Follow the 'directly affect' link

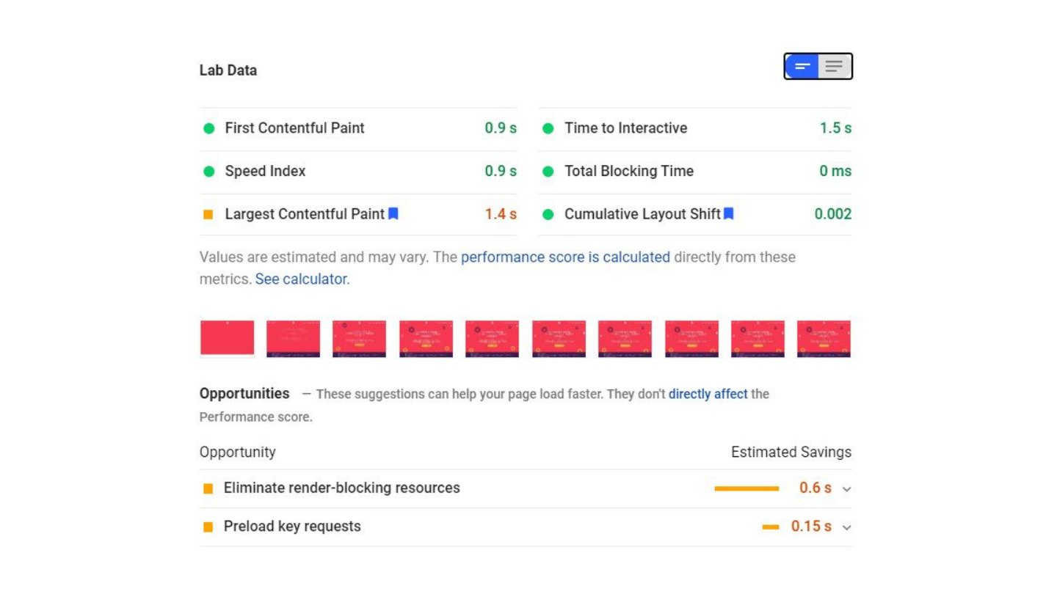(708, 394)
